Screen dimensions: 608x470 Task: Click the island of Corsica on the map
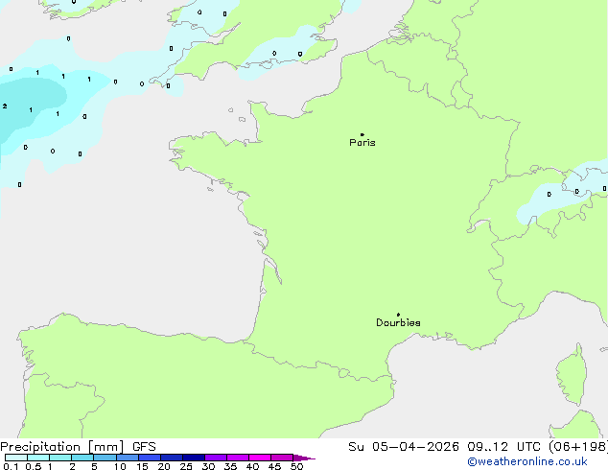click(x=571, y=374)
